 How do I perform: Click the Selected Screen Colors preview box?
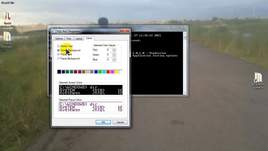point(91,90)
